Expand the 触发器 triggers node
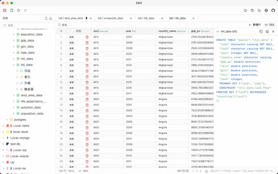Viewport: 278px width, 174px height. [17, 89]
